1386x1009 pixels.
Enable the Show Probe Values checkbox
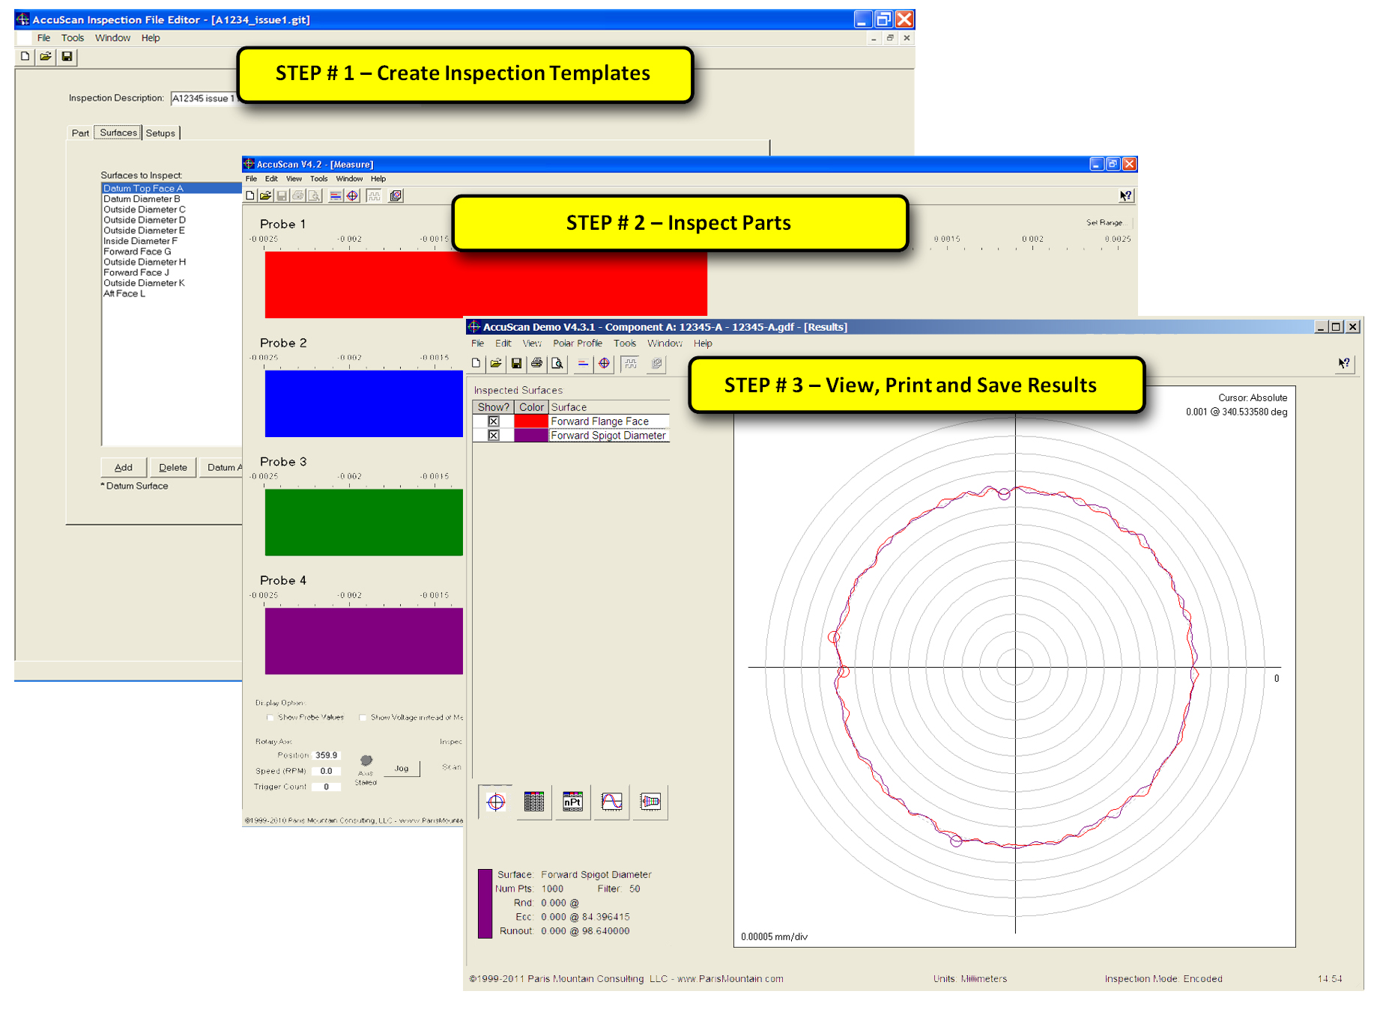tap(270, 718)
